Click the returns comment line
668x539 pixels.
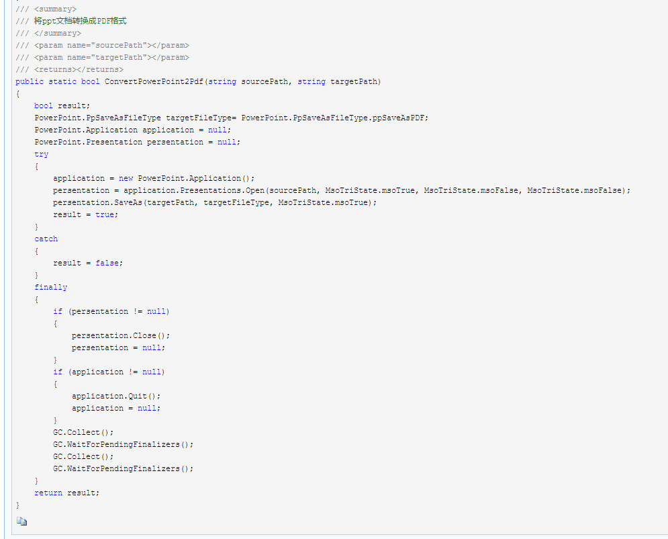pos(69,69)
